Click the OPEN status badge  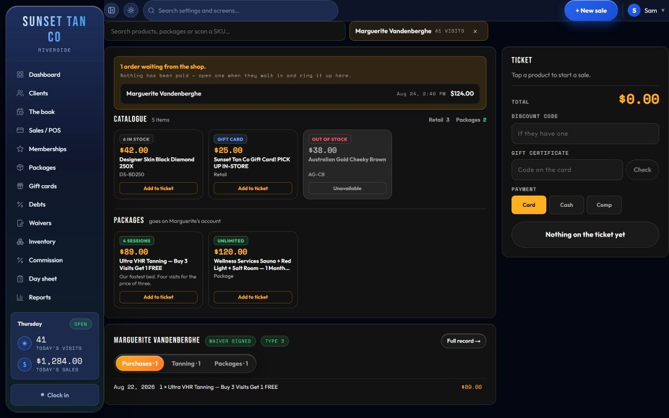[x=81, y=324]
